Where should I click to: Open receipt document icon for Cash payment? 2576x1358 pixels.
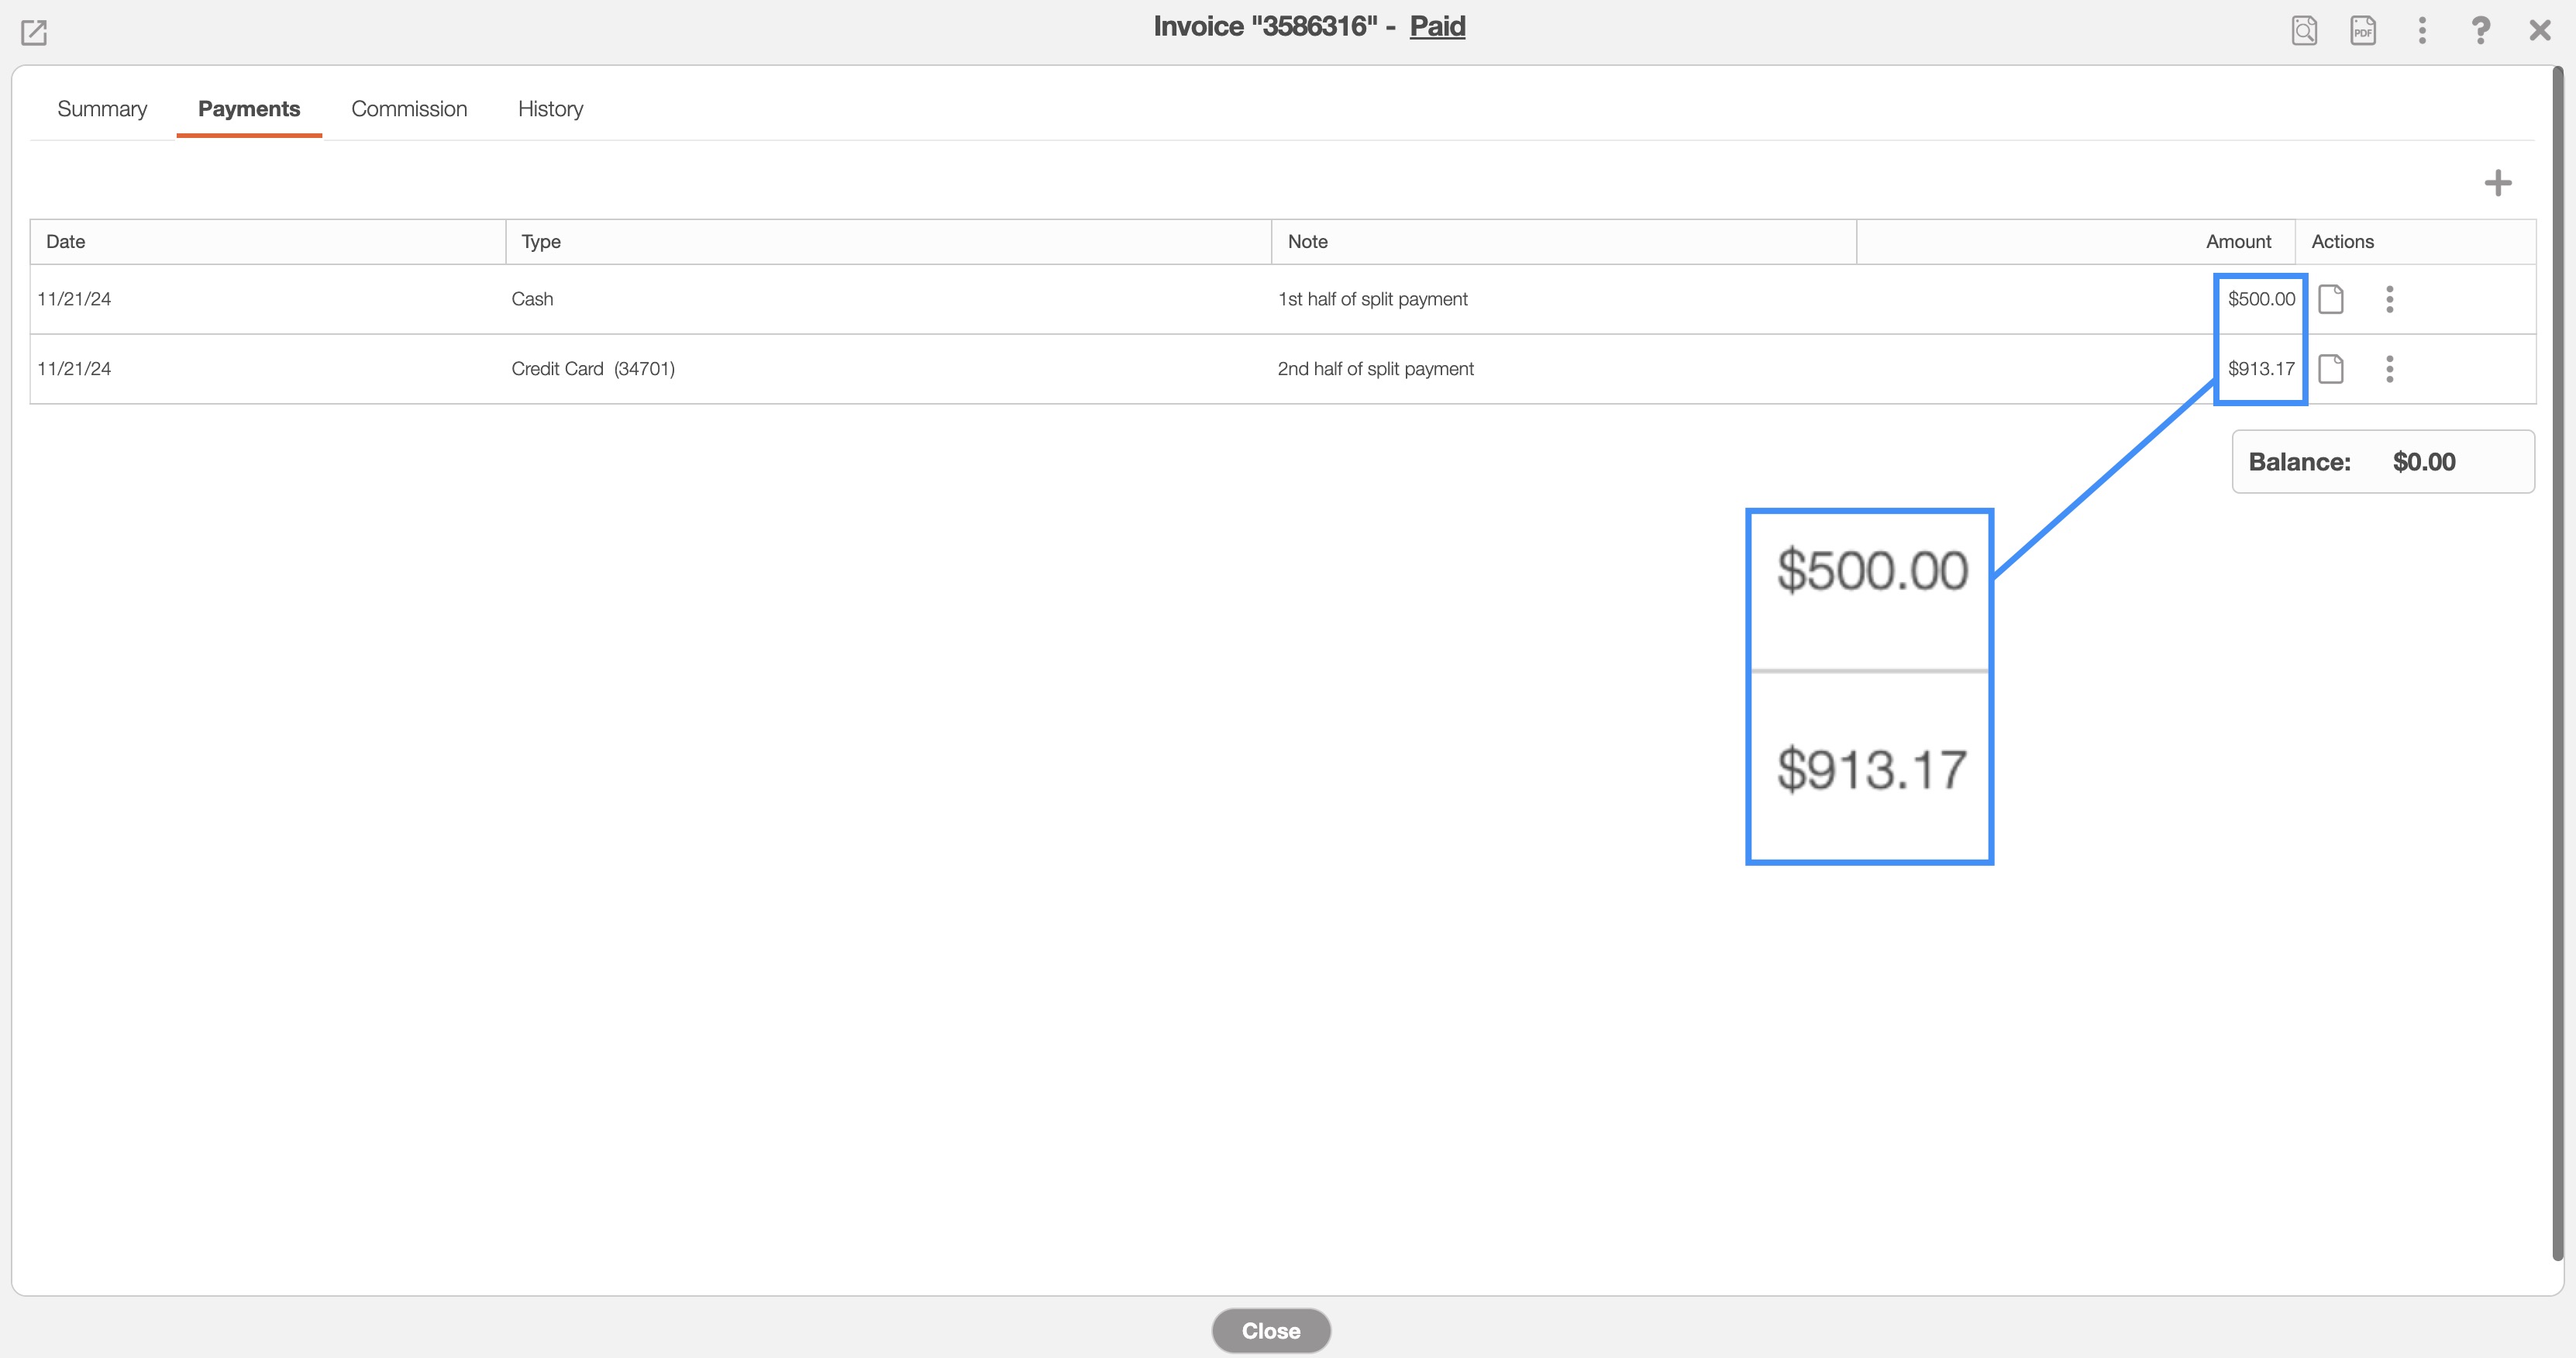pos(2331,299)
